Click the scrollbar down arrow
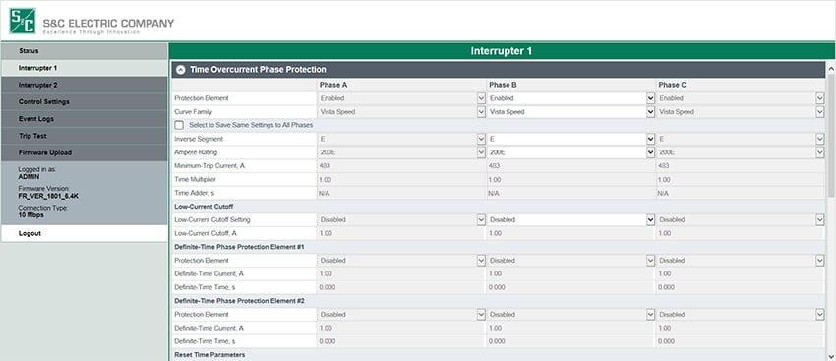Image resolution: width=836 pixels, height=361 pixels. [x=830, y=356]
